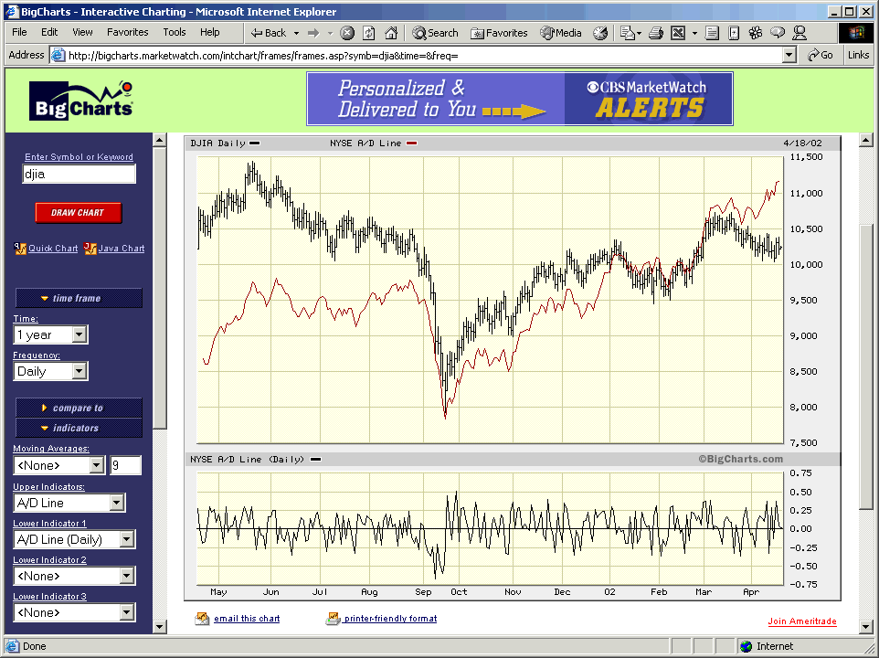
Task: Click the symbol input field containing djia
Action: tap(79, 174)
